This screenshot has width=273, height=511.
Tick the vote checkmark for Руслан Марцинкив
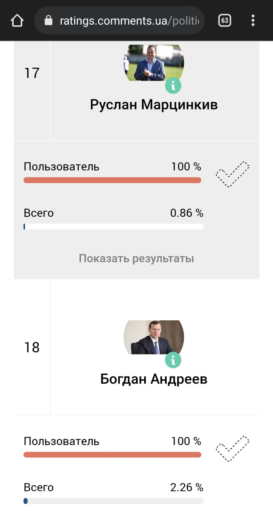[x=233, y=174]
